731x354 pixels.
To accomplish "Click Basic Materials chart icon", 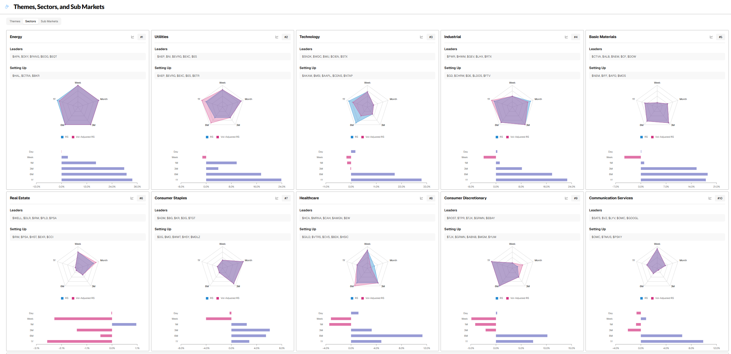I will 711,37.
